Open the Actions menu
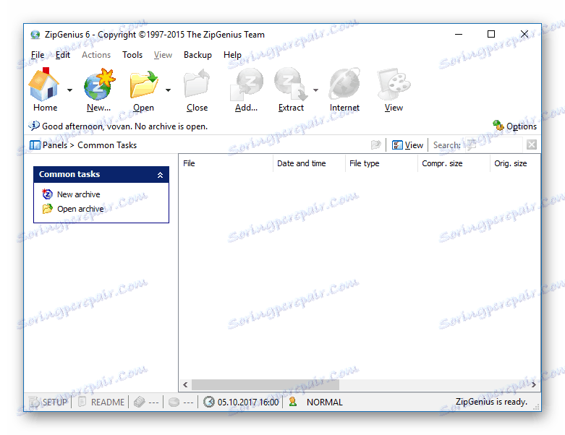Image resolution: width=565 pixels, height=435 pixels. [95, 55]
